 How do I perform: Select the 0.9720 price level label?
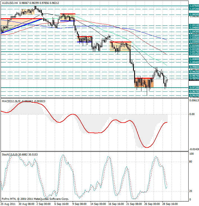coord(194,88)
